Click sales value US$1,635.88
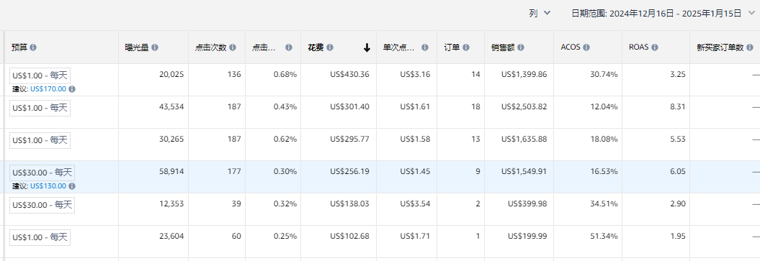The width and height of the screenshot is (760, 261). click(x=524, y=139)
